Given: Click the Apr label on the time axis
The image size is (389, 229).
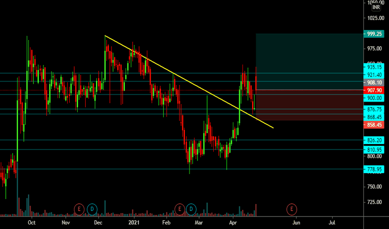Looking at the screenshot, I should (x=233, y=223).
